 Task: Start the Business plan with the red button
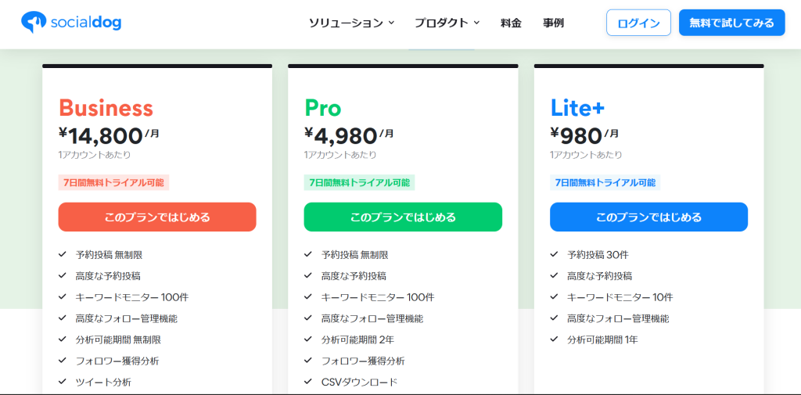[x=157, y=217]
